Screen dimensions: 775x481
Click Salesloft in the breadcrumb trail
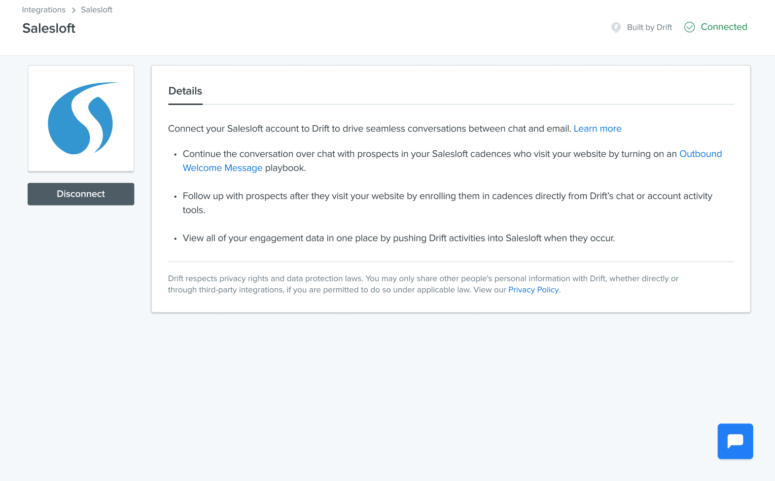[x=96, y=9]
